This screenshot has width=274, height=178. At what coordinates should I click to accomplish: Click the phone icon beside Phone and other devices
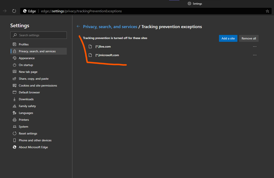[15, 140]
